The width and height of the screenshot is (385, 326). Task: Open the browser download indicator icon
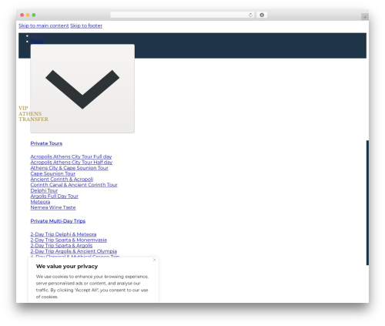[262, 15]
